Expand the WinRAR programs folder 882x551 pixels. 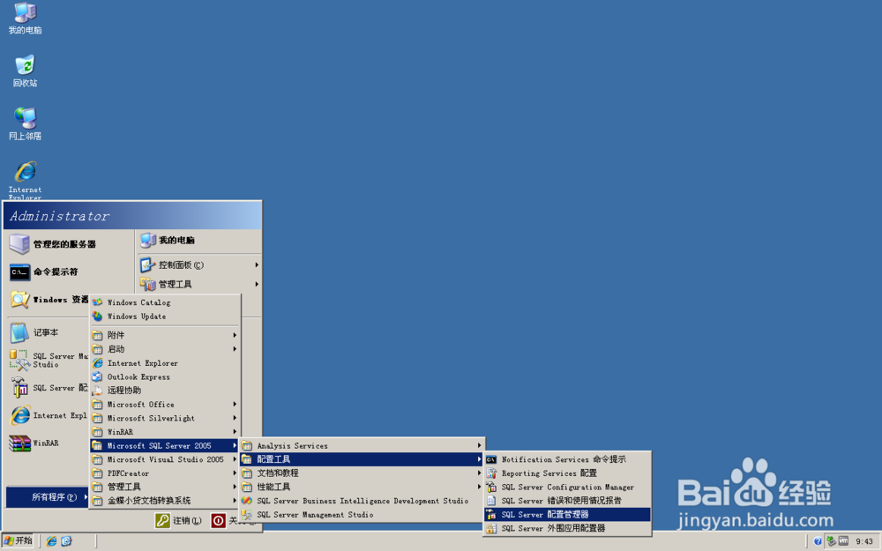point(166,432)
